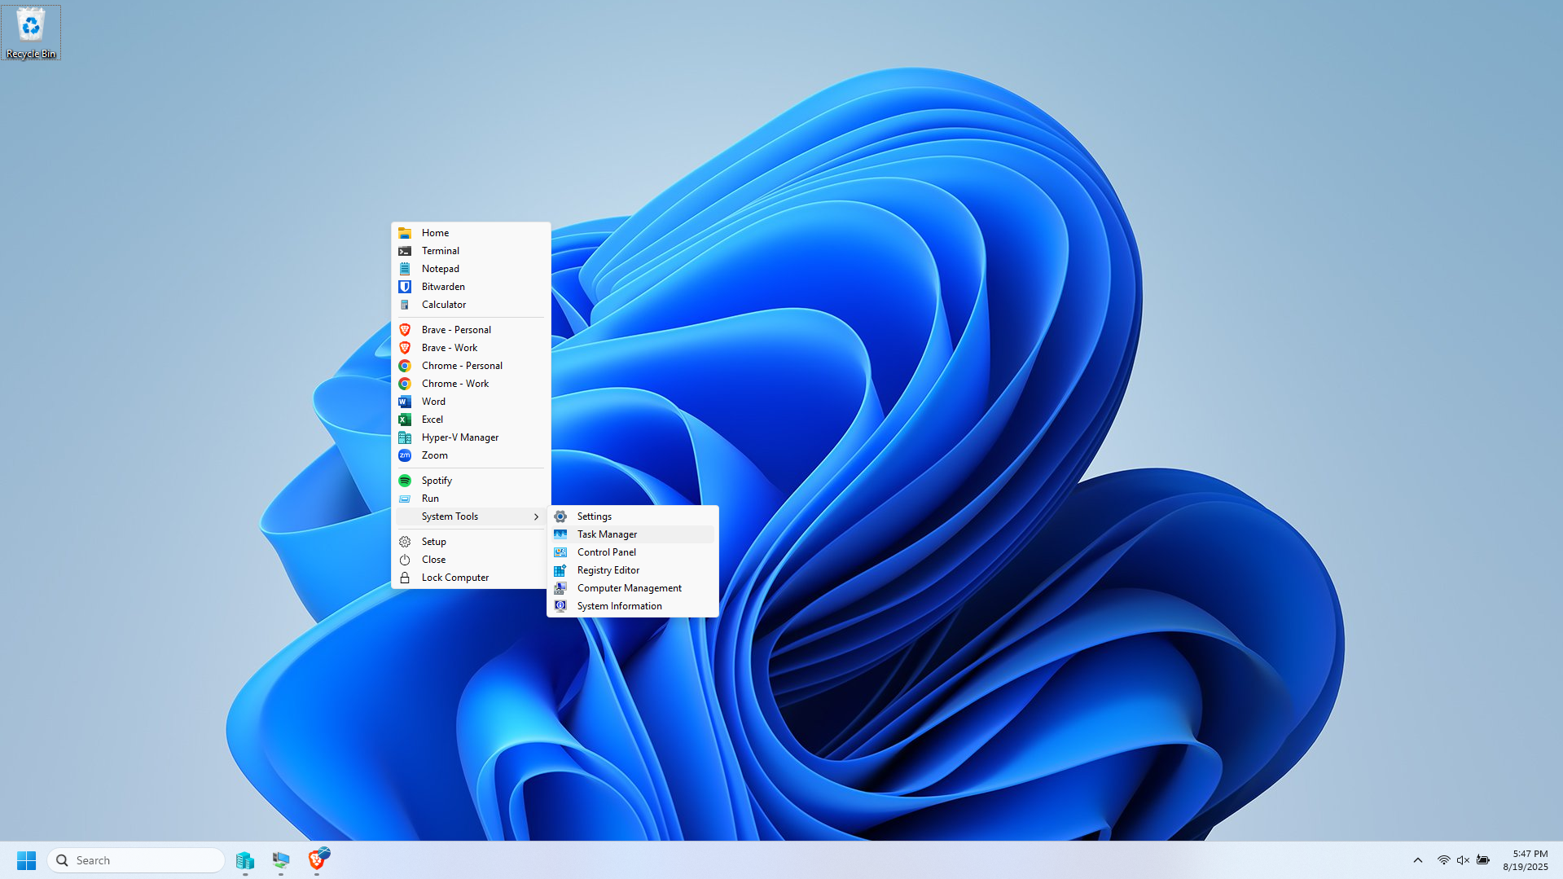The image size is (1563, 879).
Task: Click the Windows Start button
Action: [x=26, y=860]
